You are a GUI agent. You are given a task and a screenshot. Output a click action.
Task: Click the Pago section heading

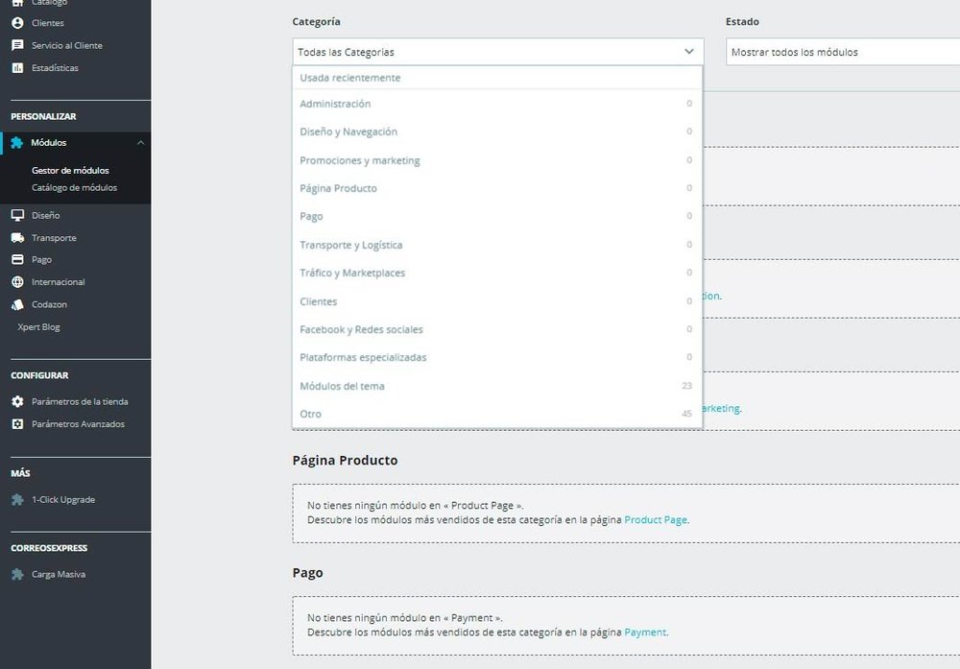(307, 573)
